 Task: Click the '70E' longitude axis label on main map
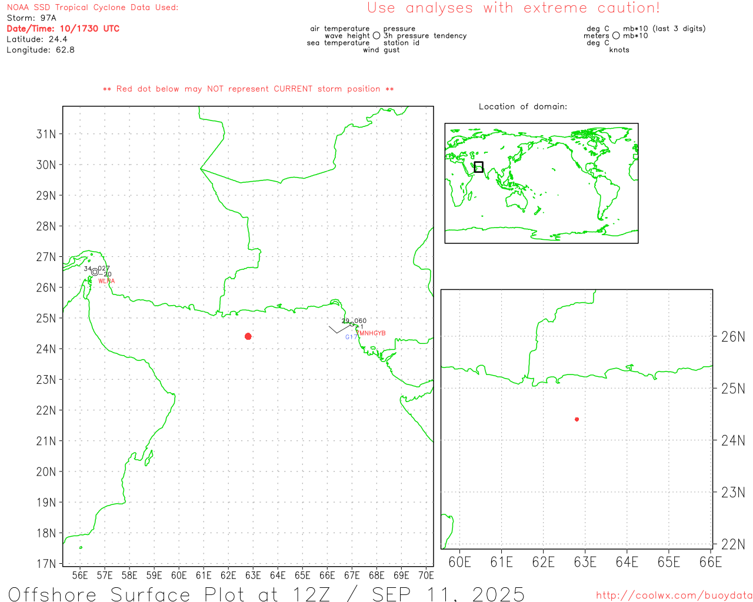pos(426,576)
